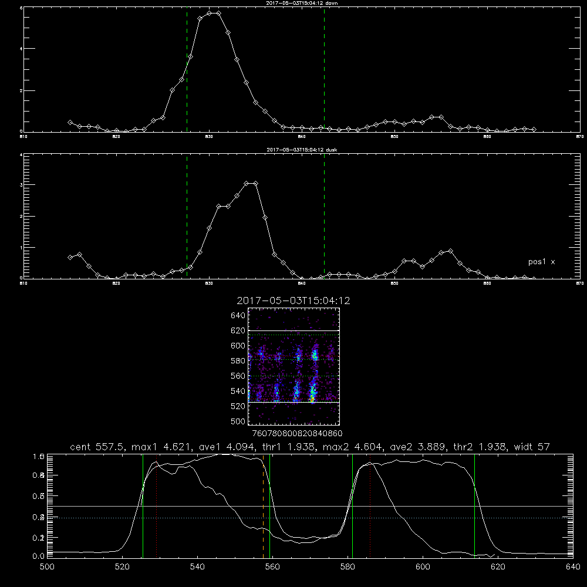Screen dimensions: 587x587
Task: Click the first diamond data point of dusk curve
Action: 70,258
